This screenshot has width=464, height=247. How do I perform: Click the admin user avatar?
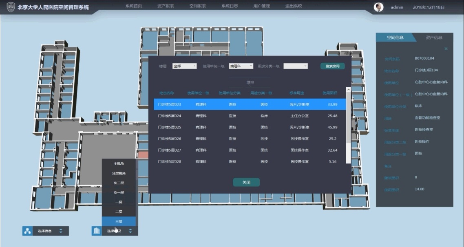(x=378, y=7)
